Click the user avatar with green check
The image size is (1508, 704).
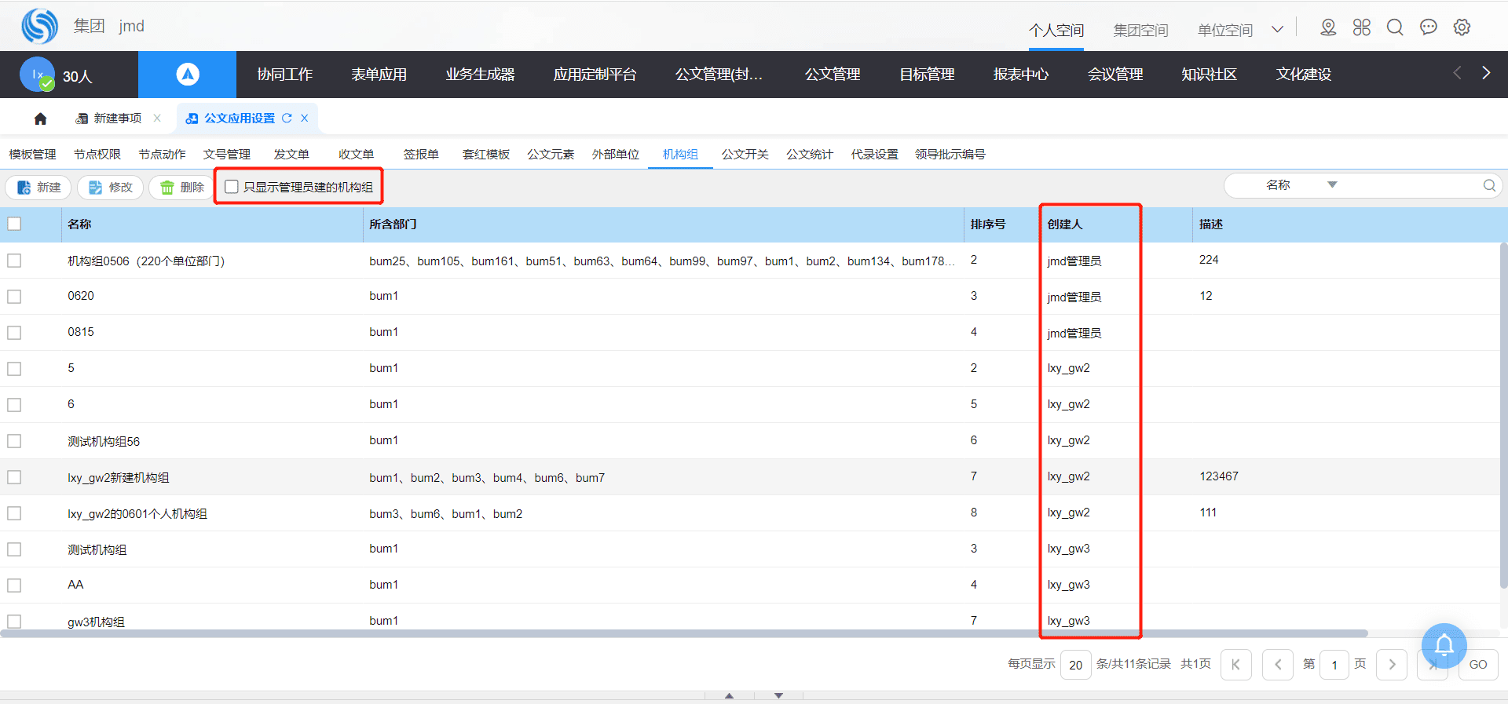(x=38, y=75)
